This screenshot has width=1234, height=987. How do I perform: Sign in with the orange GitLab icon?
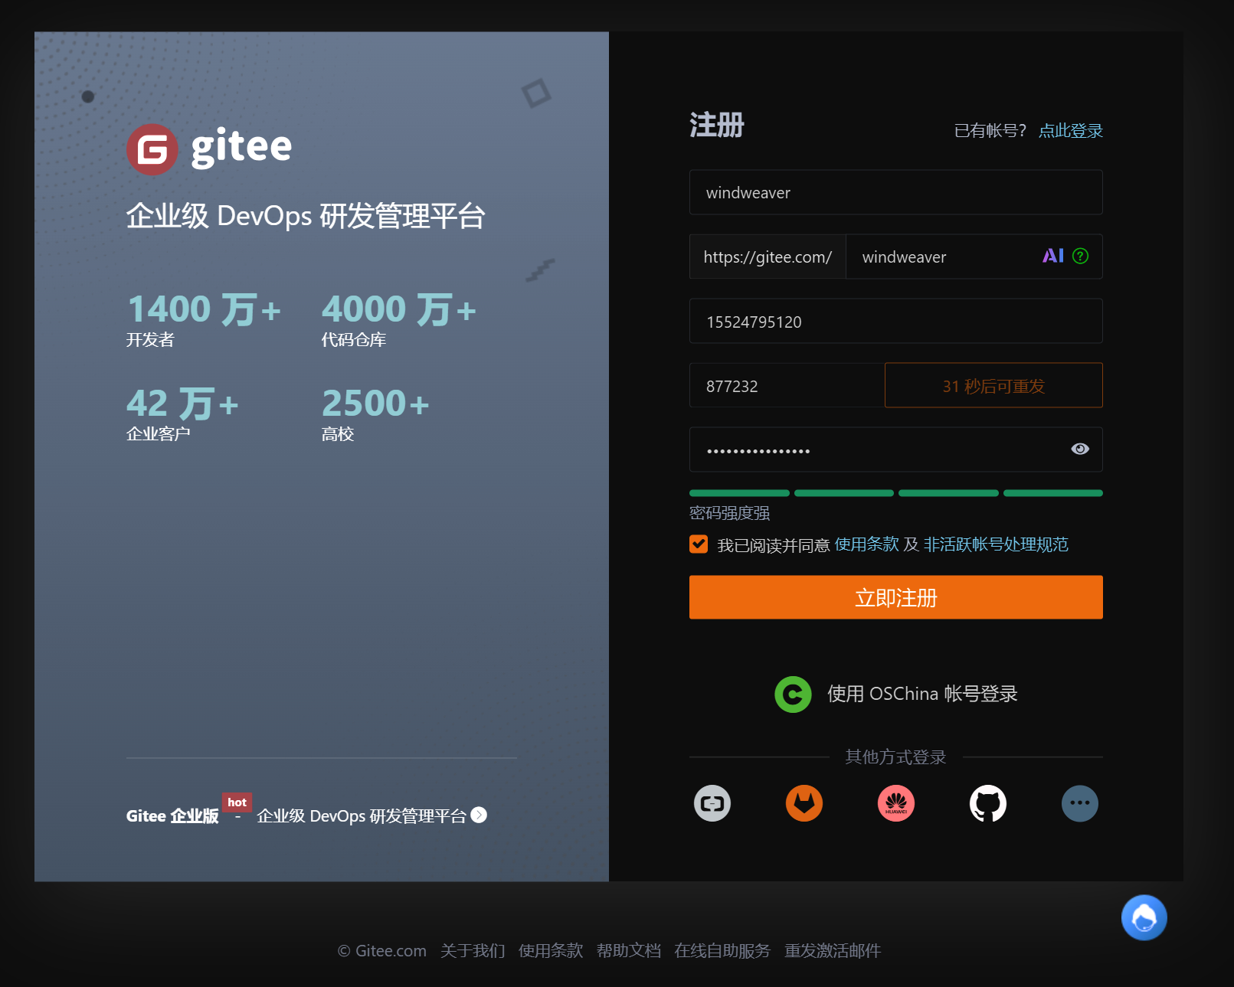(804, 803)
